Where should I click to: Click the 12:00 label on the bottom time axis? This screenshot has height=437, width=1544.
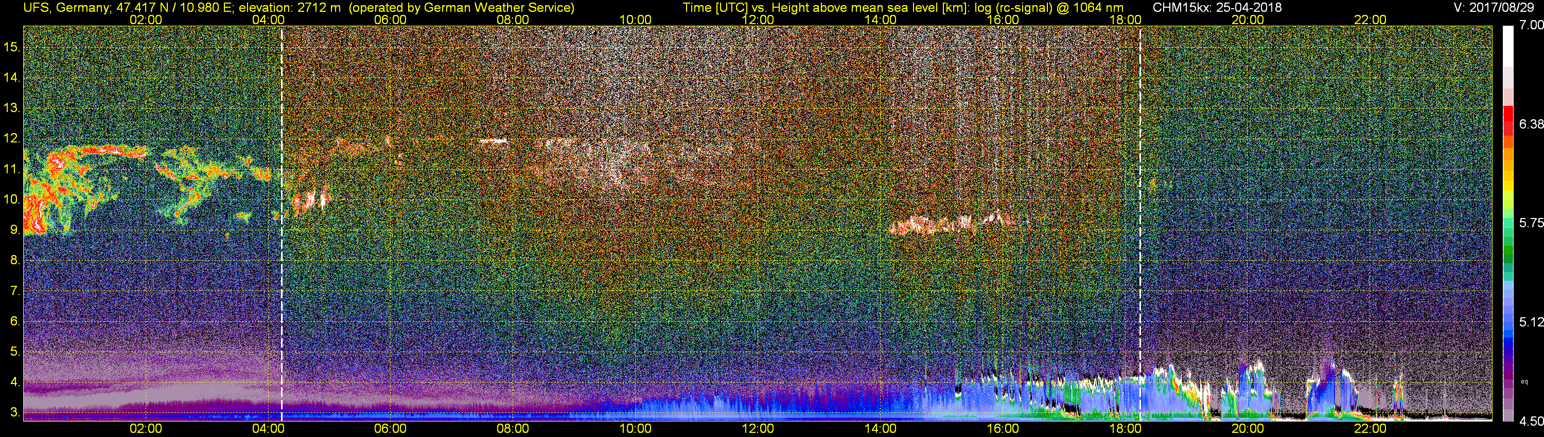click(x=758, y=429)
